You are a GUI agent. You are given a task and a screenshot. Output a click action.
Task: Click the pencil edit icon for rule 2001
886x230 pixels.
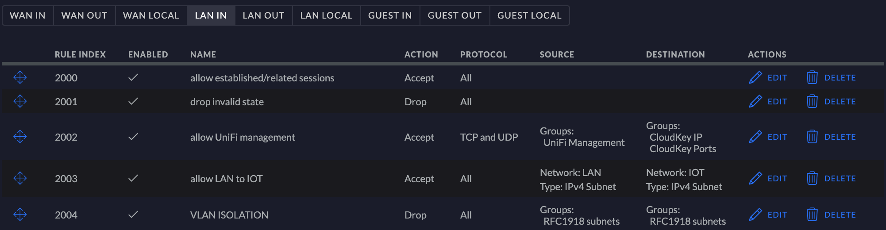(755, 101)
